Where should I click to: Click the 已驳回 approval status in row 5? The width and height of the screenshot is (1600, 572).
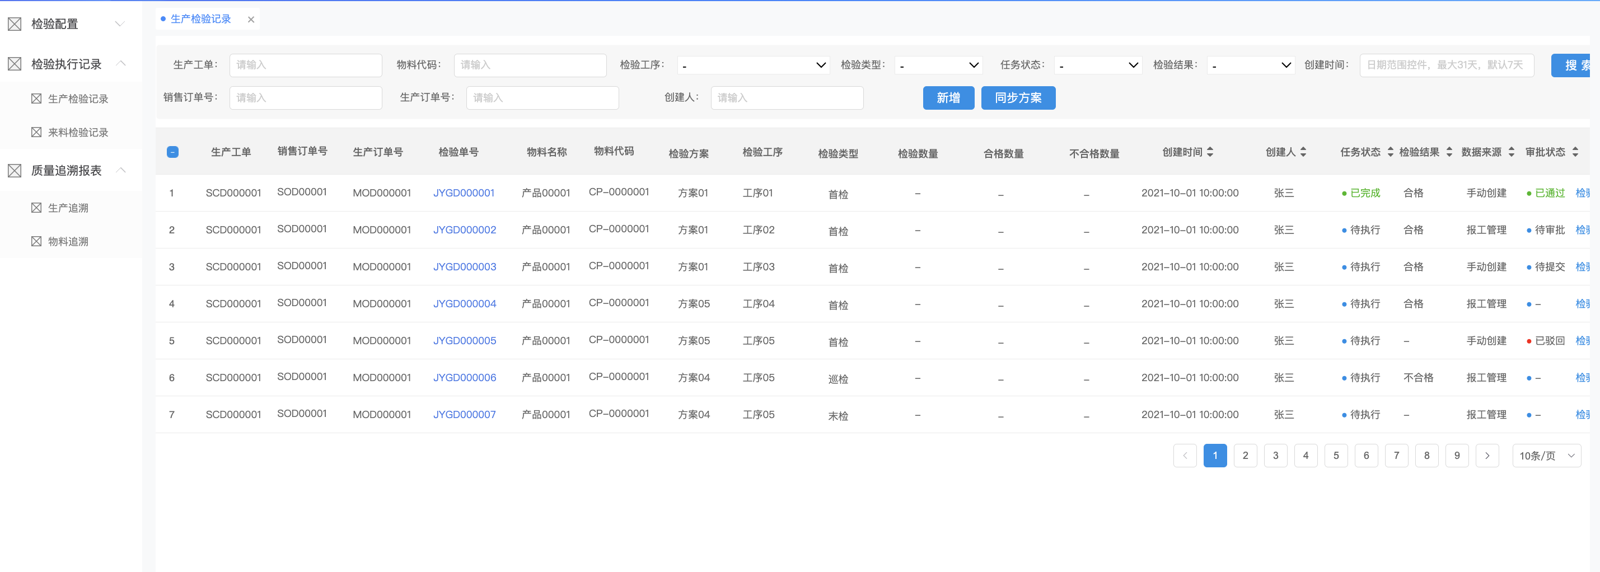(1550, 341)
